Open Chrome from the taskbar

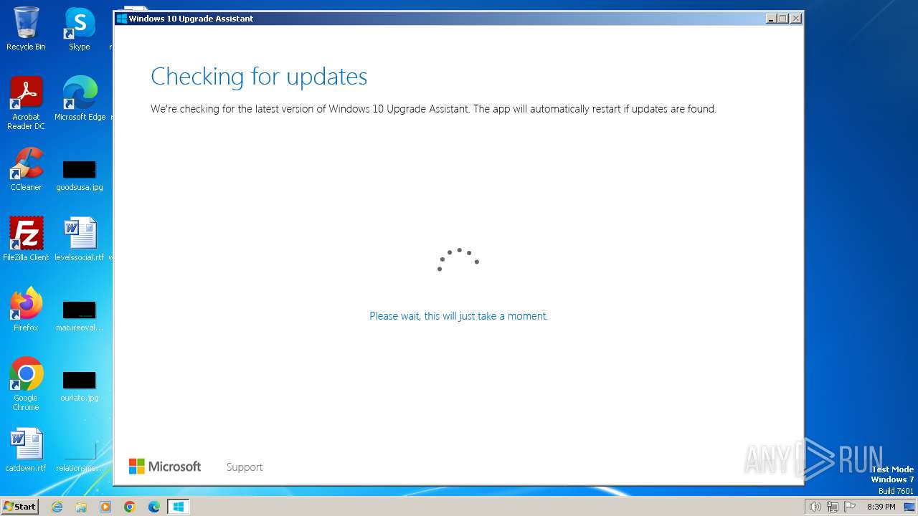tap(130, 507)
